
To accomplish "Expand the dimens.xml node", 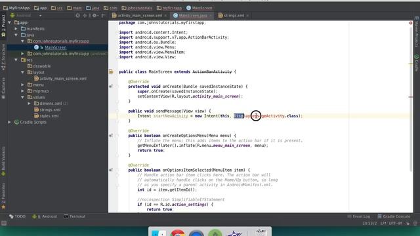I will tap(29, 104).
